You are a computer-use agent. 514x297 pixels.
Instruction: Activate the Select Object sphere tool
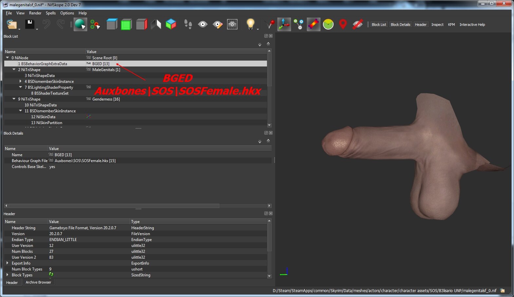[x=80, y=25]
